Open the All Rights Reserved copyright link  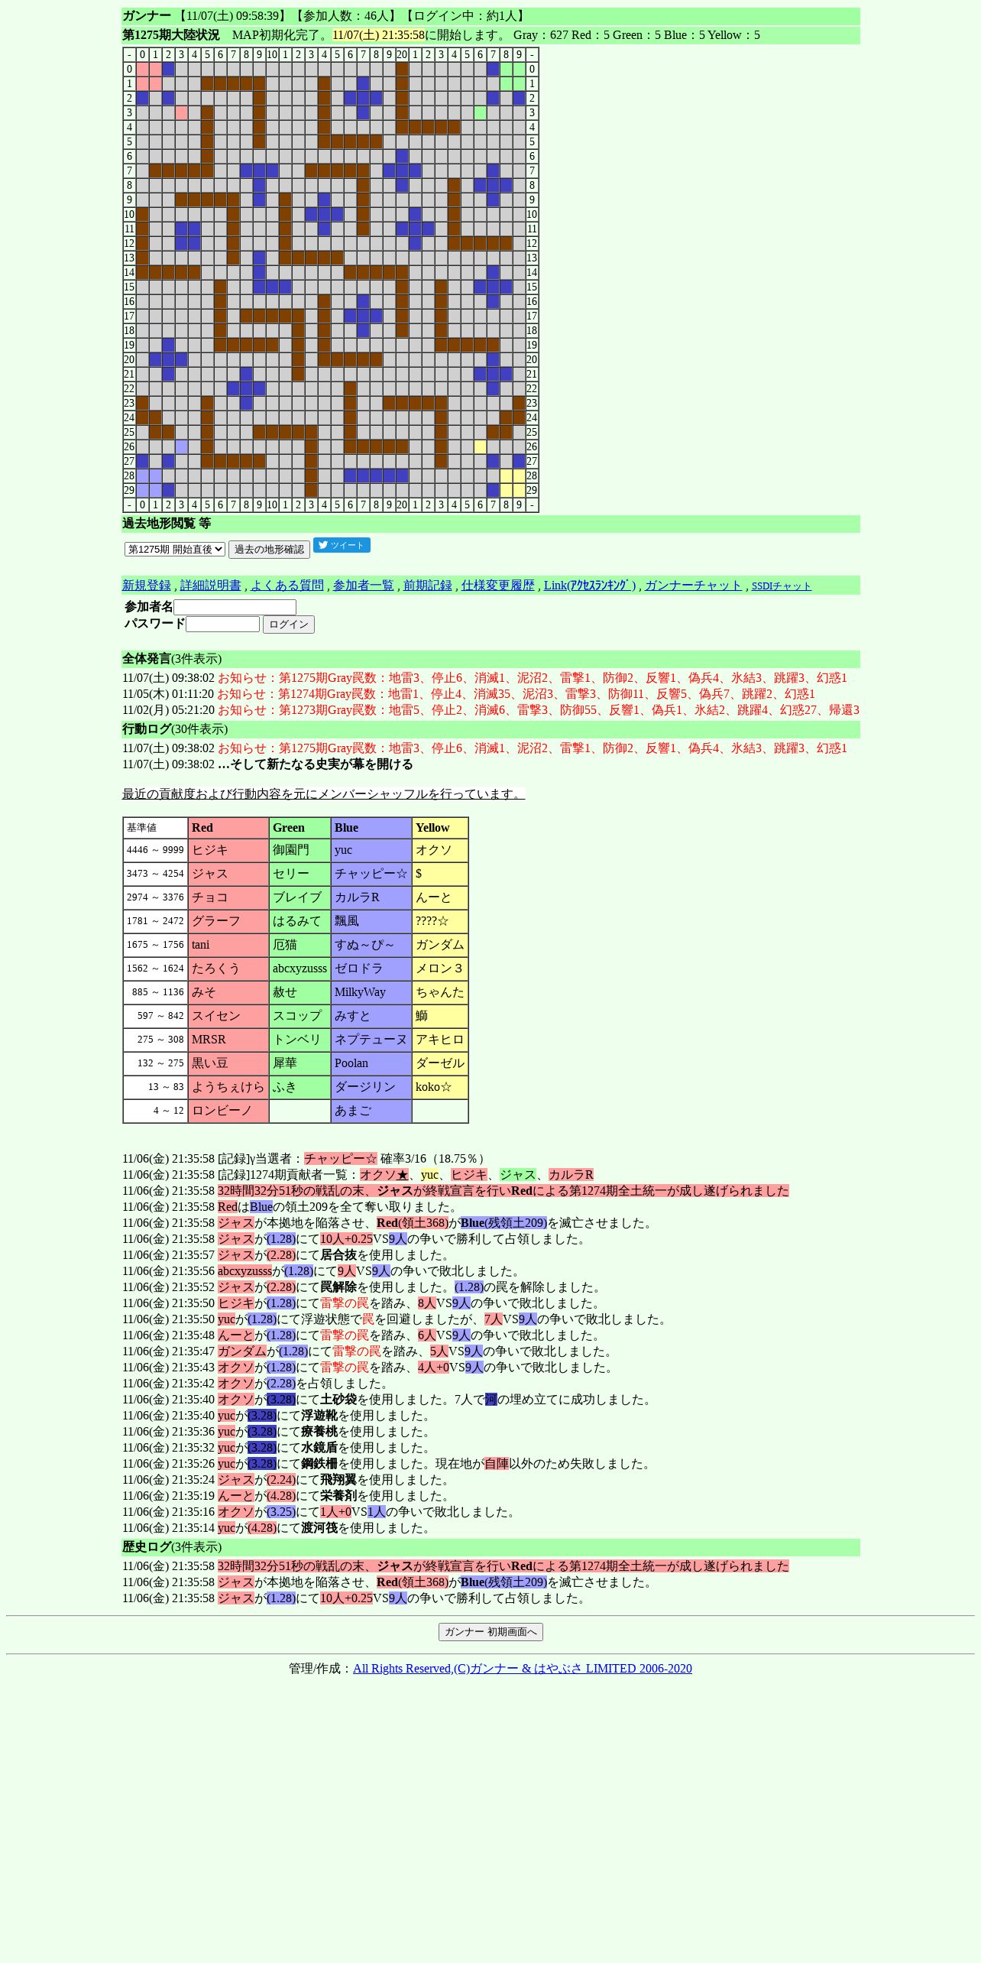(523, 1669)
